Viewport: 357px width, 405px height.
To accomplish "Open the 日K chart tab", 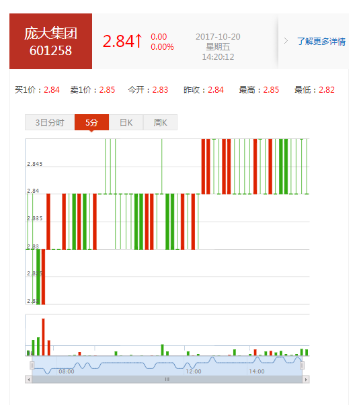I will point(126,122).
